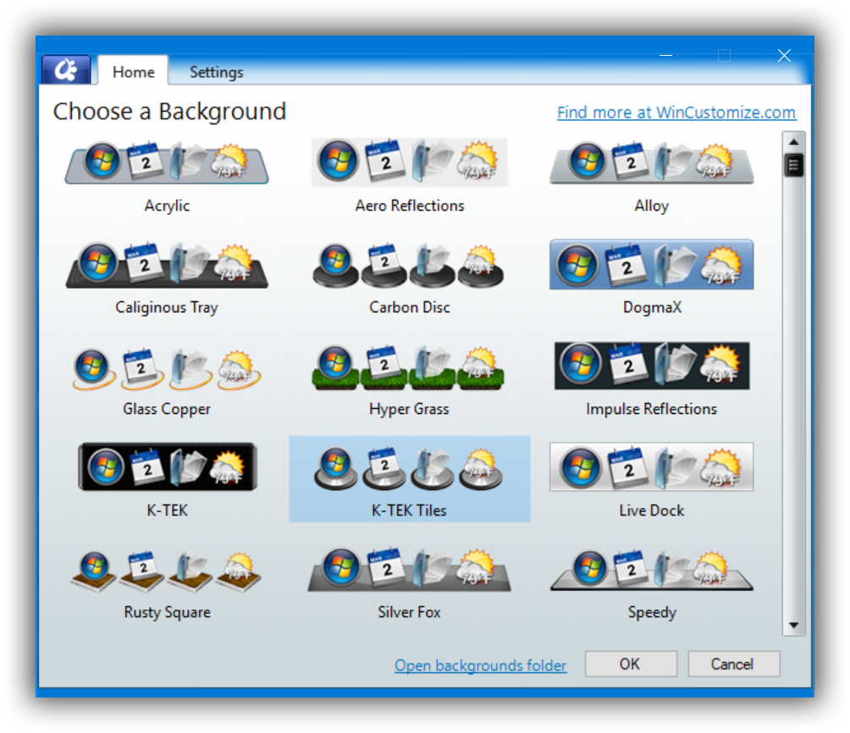Click the scrollbar down arrow
850x733 pixels.
(x=793, y=626)
